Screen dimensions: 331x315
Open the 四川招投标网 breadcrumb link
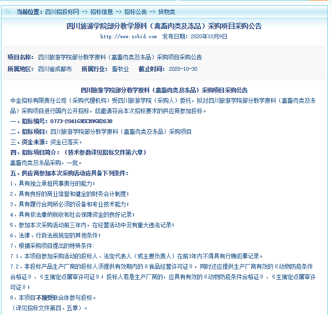[62, 12]
